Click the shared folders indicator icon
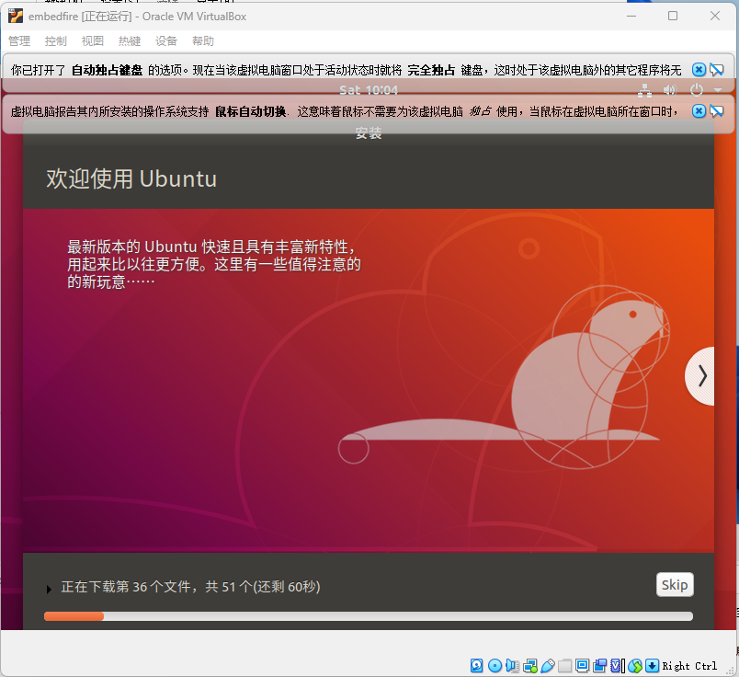 point(564,666)
